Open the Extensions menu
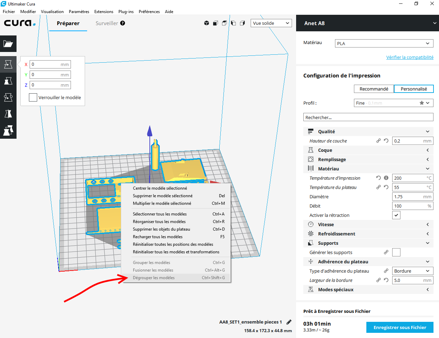 [104, 11]
